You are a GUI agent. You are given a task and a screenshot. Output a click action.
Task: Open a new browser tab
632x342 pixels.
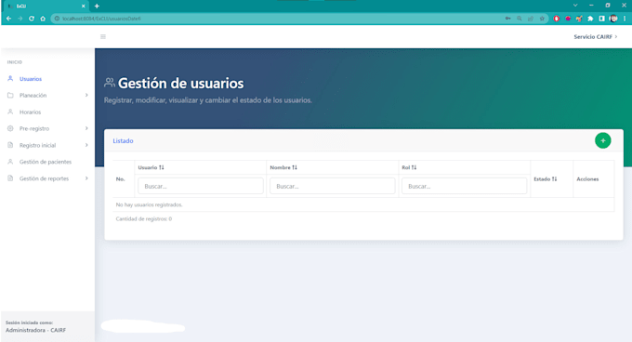point(97,7)
